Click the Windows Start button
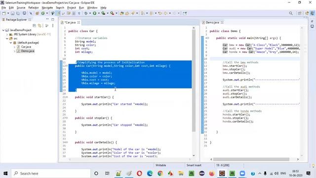The height and width of the screenshot is (178, 316). (x=5, y=174)
